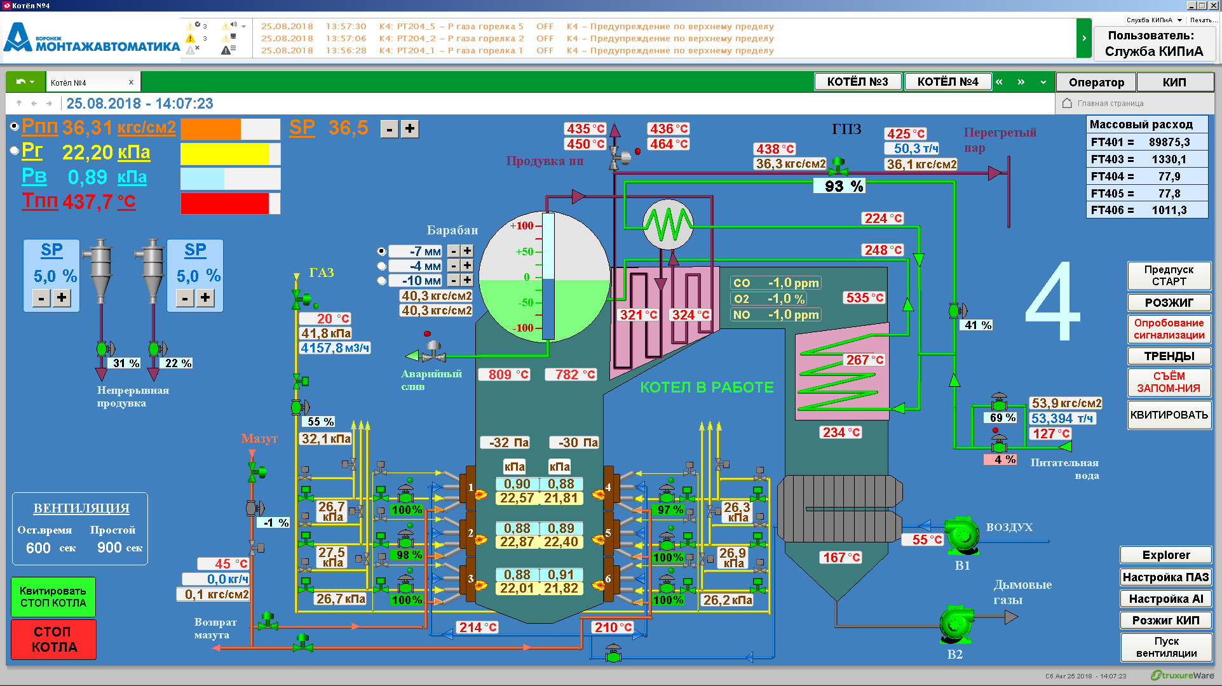Select the Рпп pressure radio button
This screenshot has width=1222, height=686.
point(15,126)
